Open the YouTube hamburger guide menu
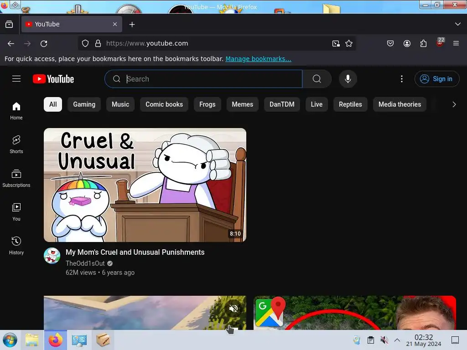Image resolution: width=467 pixels, height=350 pixels. click(x=16, y=79)
